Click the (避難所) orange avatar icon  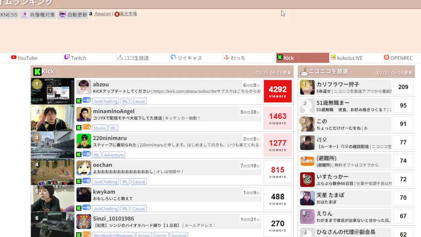pos(308,161)
